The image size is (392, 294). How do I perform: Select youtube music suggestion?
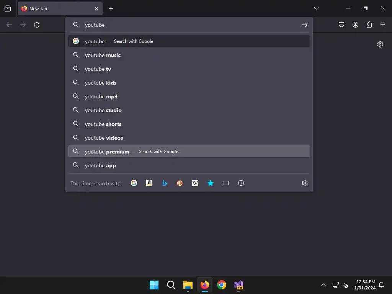[189, 55]
